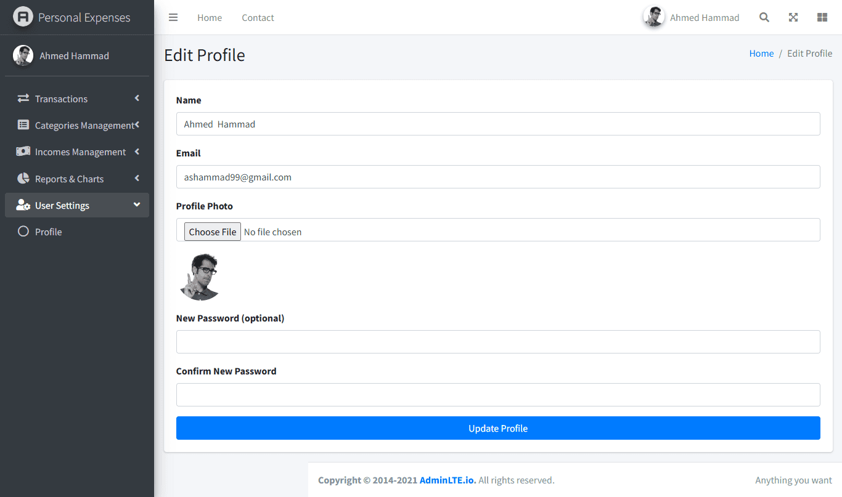The width and height of the screenshot is (842, 497).
Task: Click the Transactions arrows icon
Action: [x=23, y=99]
